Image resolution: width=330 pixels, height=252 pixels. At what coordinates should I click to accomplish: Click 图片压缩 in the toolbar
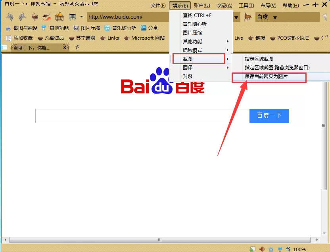click(x=86, y=28)
